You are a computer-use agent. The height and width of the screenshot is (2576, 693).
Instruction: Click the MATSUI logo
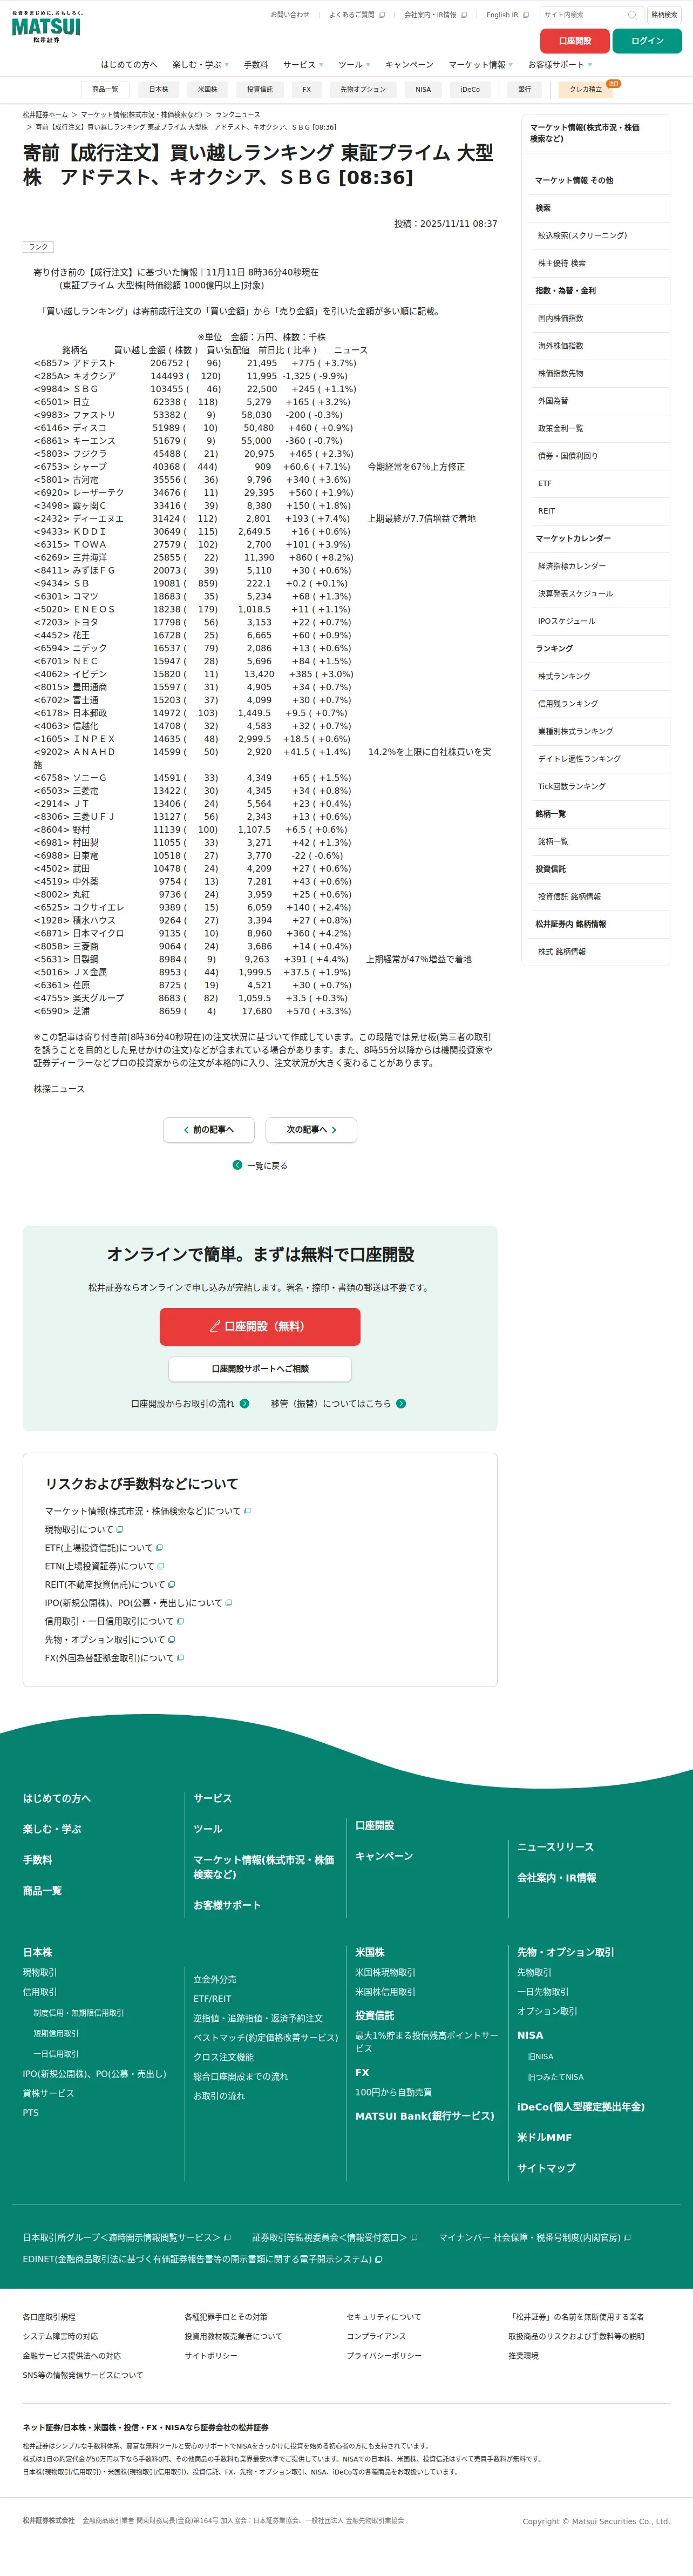[48, 27]
